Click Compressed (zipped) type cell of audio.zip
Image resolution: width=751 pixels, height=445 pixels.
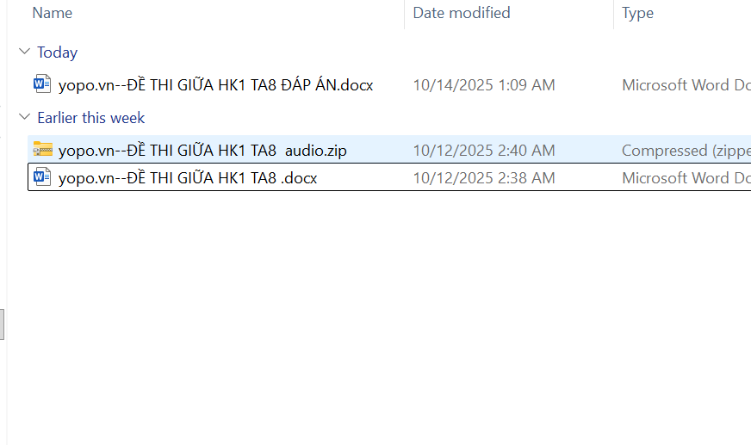tap(685, 151)
